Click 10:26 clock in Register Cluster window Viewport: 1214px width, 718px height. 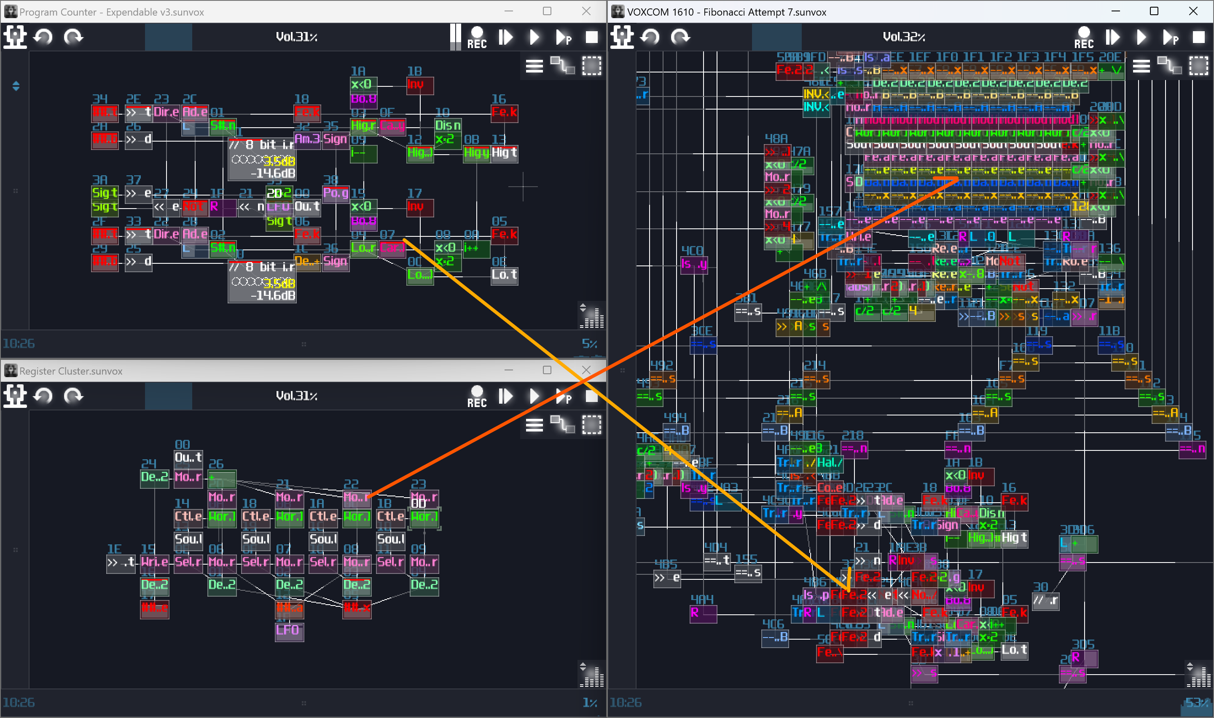(x=19, y=703)
